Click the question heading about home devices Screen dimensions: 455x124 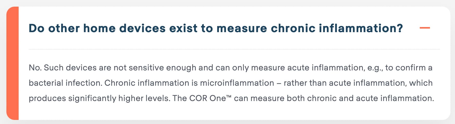pos(216,28)
